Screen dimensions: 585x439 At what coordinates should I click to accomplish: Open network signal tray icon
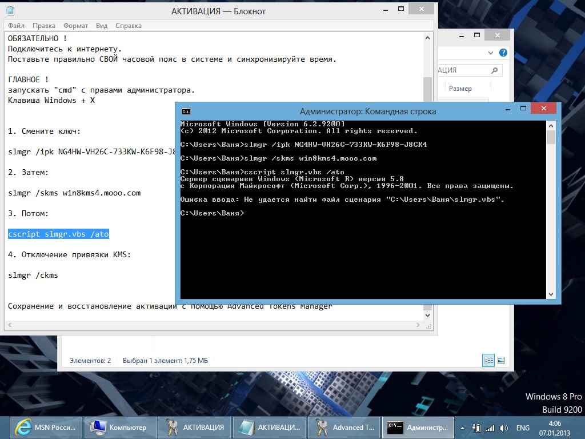(x=490, y=428)
